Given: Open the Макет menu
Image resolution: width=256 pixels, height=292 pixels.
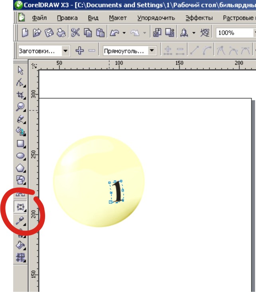Looking at the screenshot, I should (x=118, y=18).
